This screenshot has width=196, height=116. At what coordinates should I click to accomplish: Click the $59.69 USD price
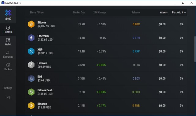44,67
